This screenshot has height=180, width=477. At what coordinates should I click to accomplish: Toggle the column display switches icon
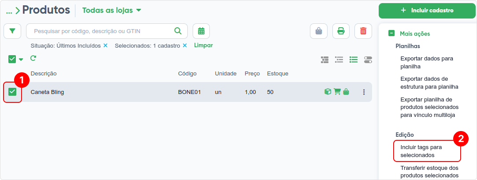coord(368,60)
